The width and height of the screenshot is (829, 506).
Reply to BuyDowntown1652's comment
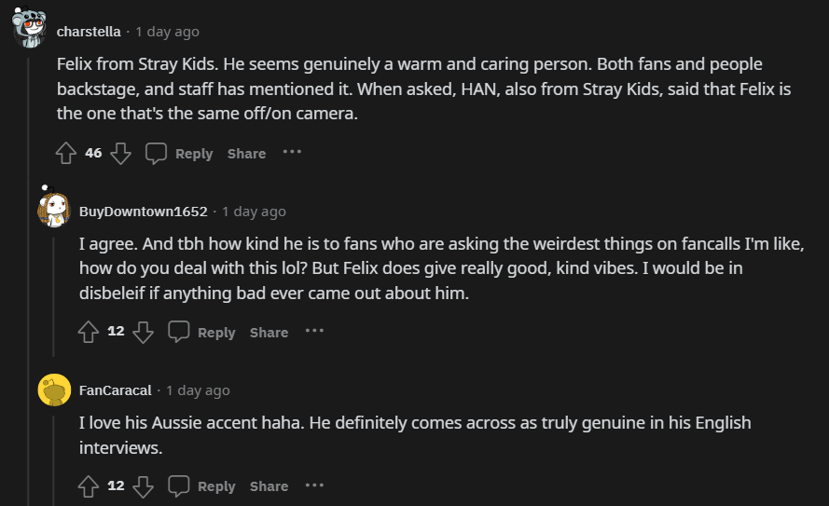coord(202,333)
